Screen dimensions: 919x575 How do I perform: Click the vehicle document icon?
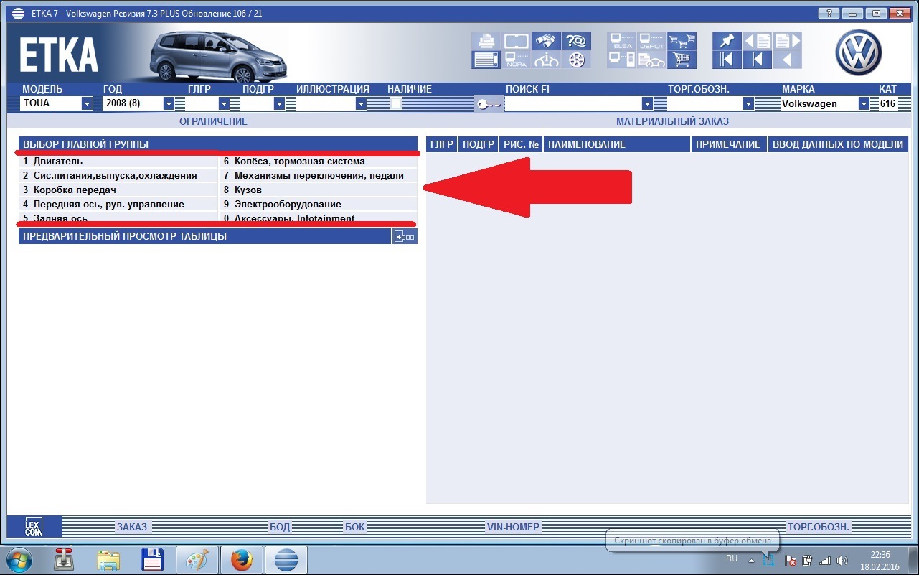(x=651, y=60)
